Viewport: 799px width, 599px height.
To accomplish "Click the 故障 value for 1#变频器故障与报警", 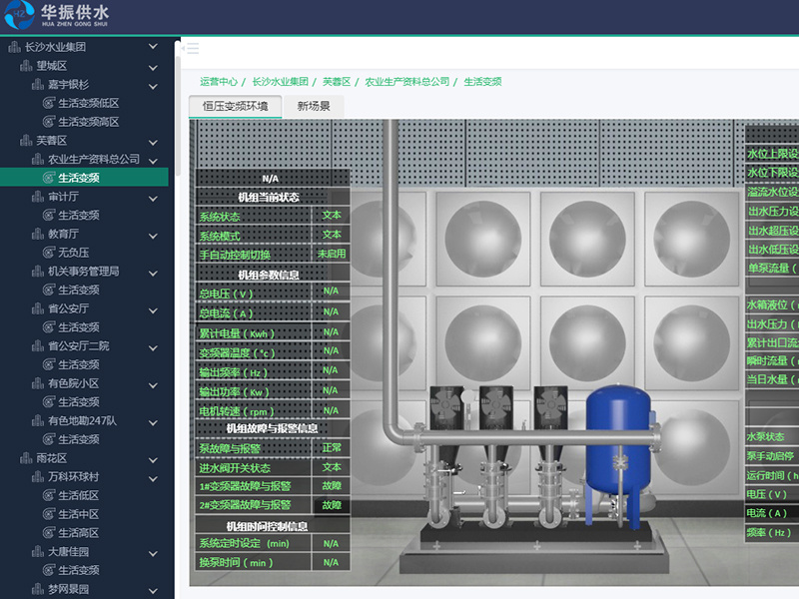I will (332, 486).
